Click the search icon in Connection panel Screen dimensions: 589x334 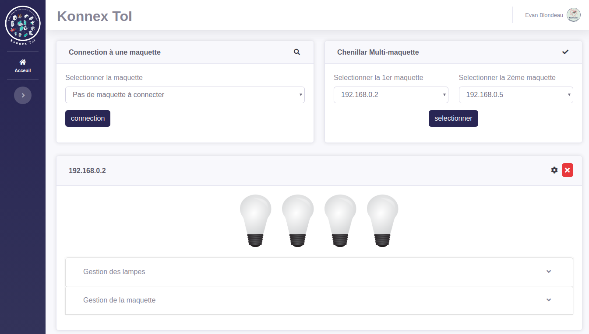tap(297, 52)
